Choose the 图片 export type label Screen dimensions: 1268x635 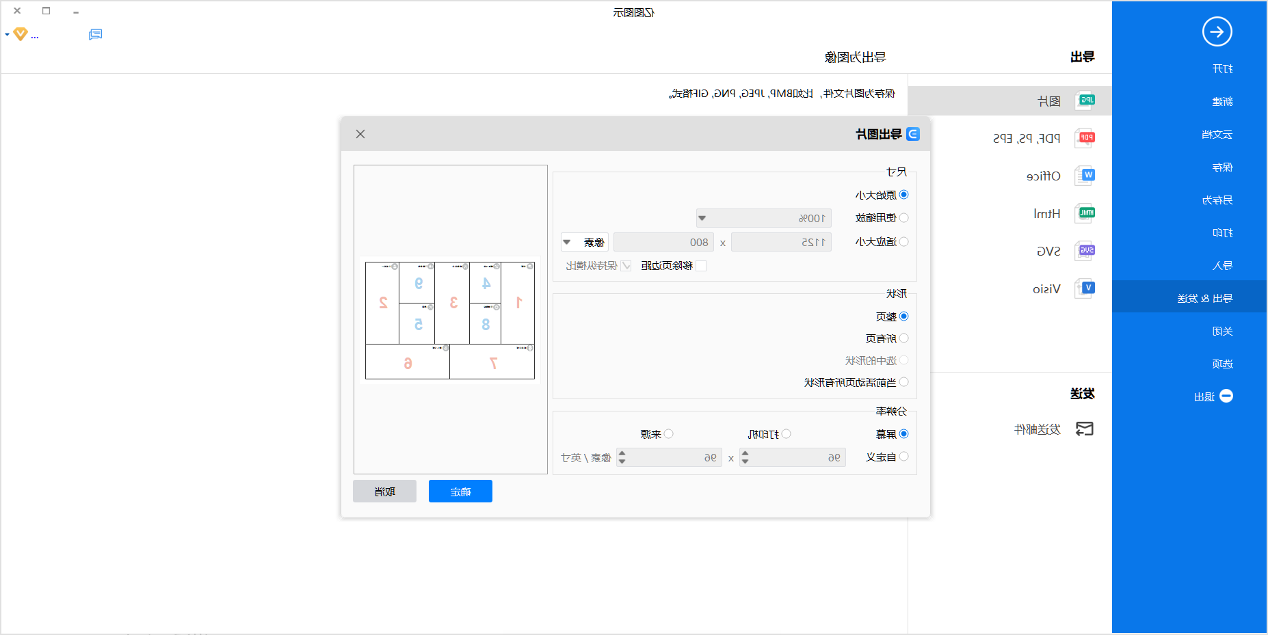(1049, 101)
